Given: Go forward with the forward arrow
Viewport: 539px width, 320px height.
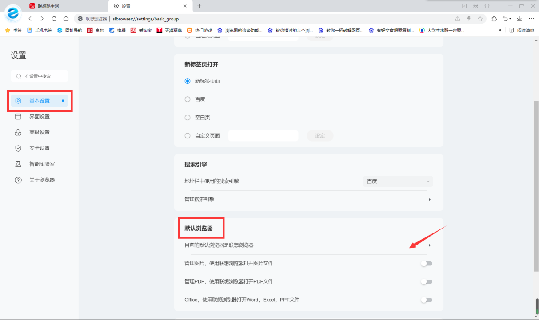Looking at the screenshot, I should 42,19.
